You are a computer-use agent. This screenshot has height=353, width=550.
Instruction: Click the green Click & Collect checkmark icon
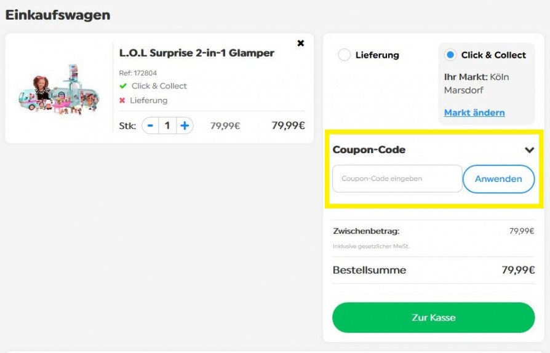[123, 86]
